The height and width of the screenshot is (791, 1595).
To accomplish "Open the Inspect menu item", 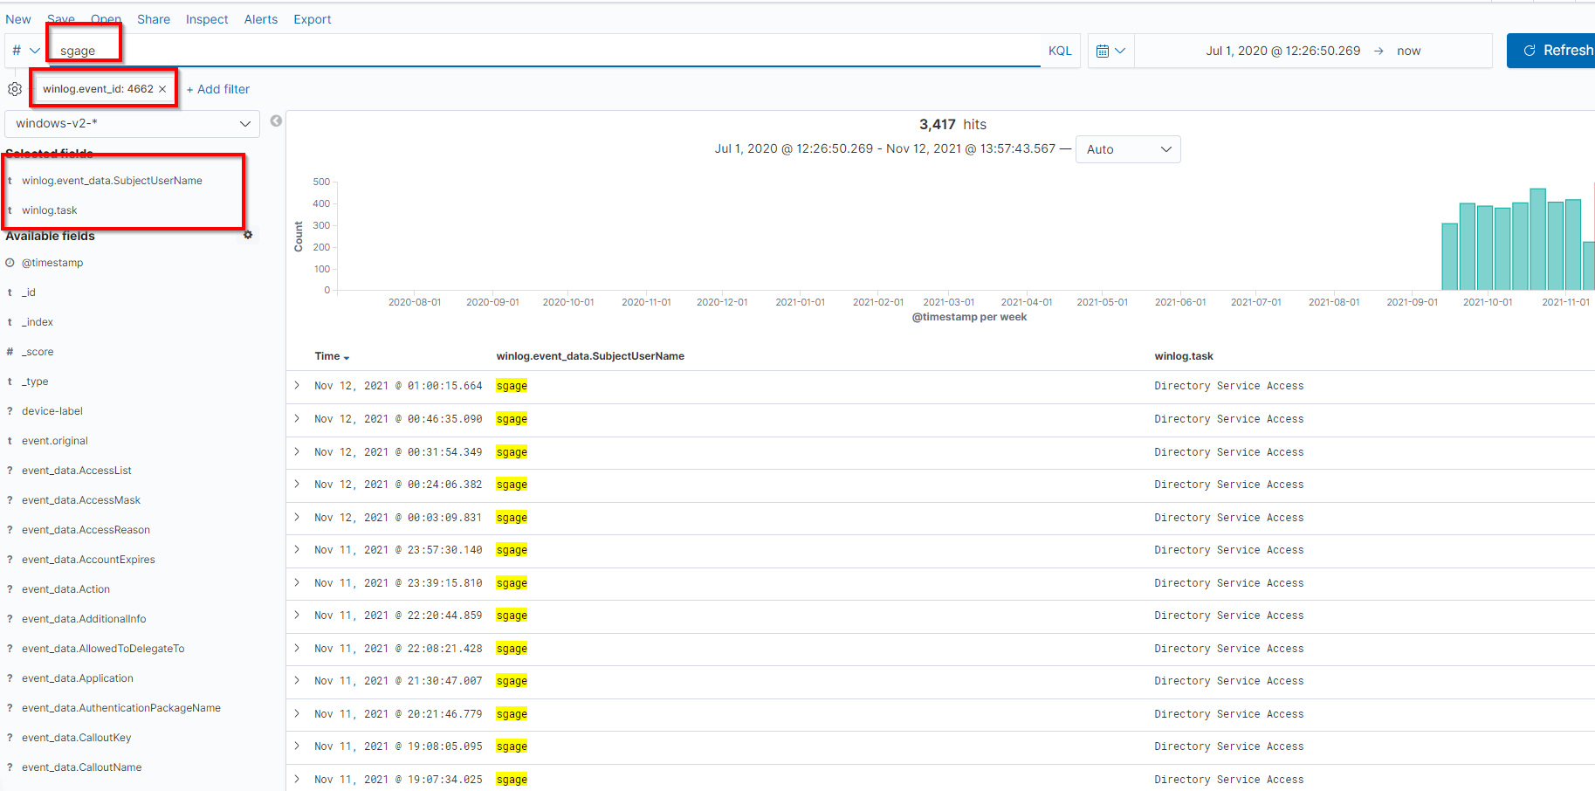I will pyautogui.click(x=207, y=19).
